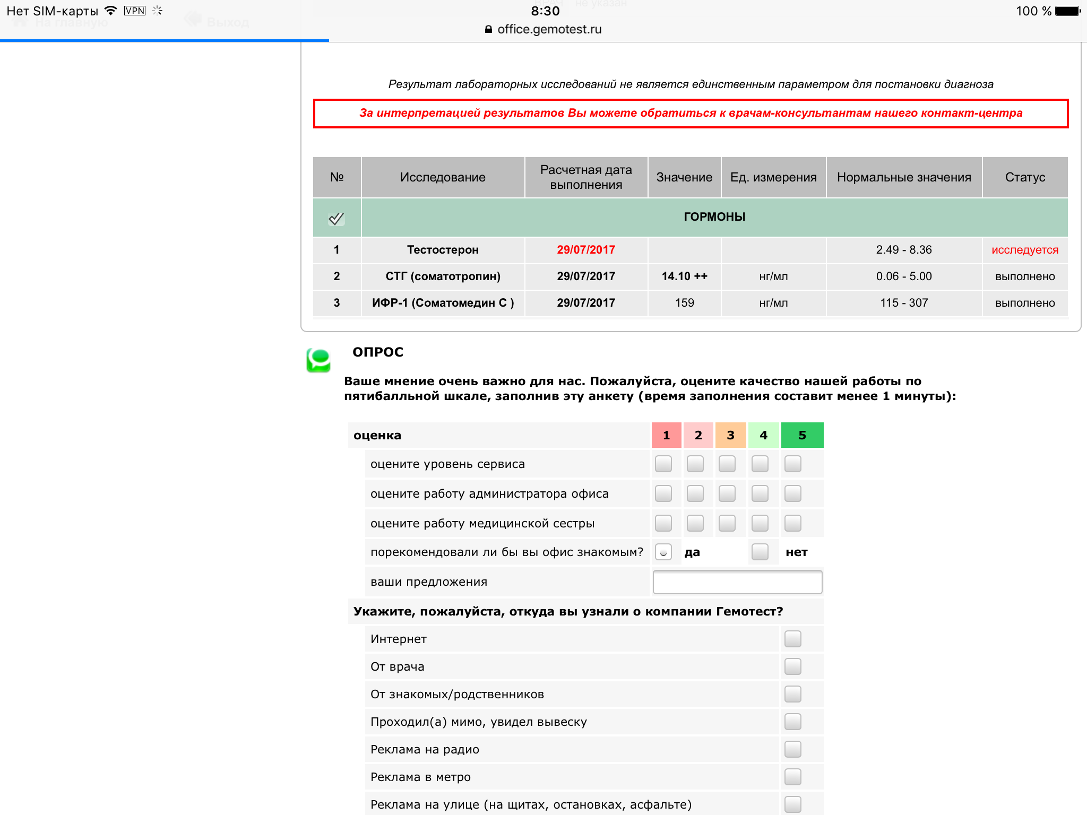This screenshot has height=815, width=1087.
Task: Click the ваши предложения text field
Action: (737, 582)
